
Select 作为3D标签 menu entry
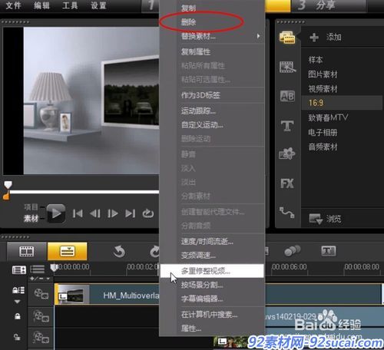200,95
